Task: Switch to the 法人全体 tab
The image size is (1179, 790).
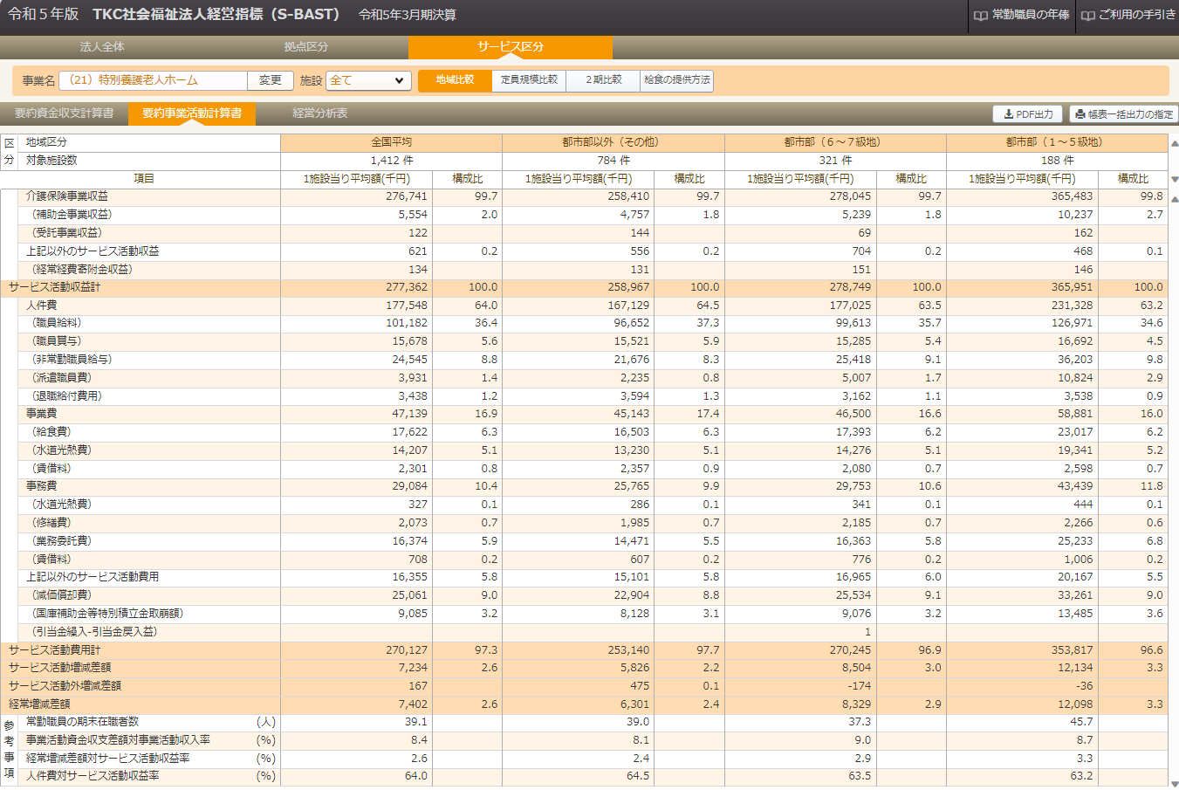Action: (x=102, y=46)
